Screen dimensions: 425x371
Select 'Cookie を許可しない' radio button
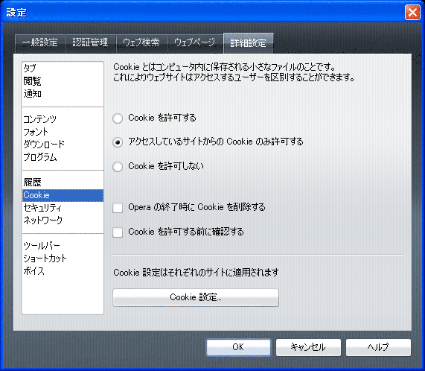click(118, 167)
